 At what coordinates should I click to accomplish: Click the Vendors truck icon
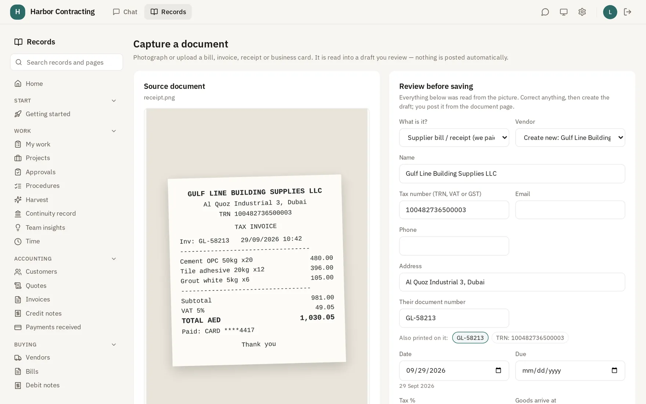tap(18, 357)
